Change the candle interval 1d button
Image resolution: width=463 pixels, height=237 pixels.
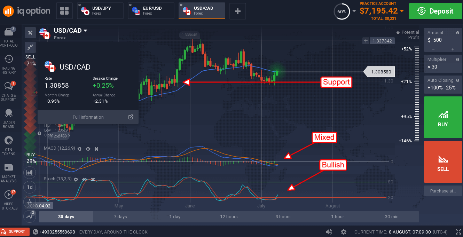click(x=30, y=187)
